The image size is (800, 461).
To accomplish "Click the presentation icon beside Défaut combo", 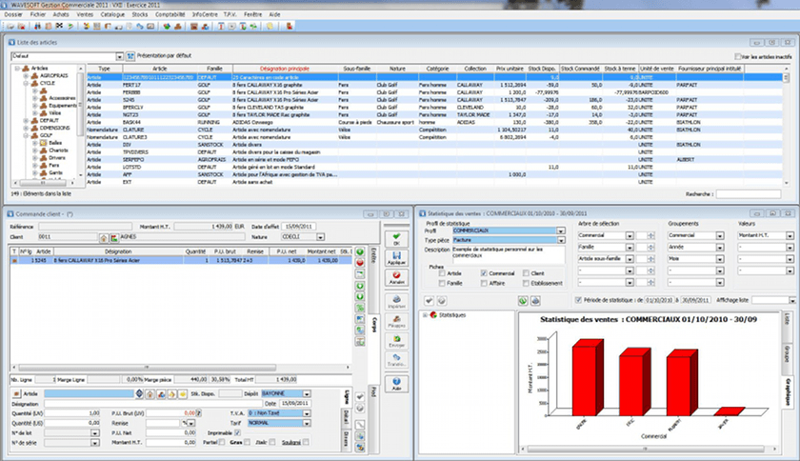I will [x=130, y=56].
